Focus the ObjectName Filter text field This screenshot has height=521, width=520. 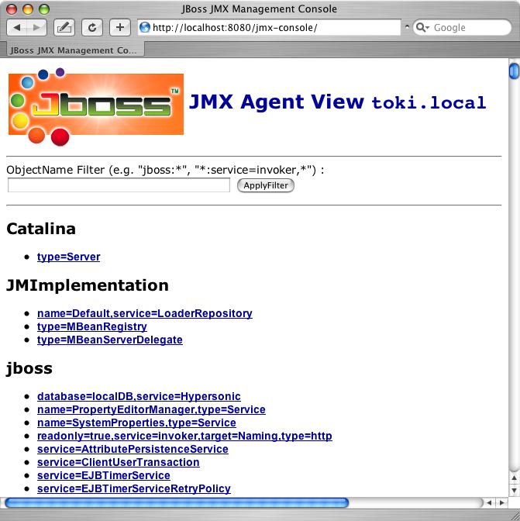pos(119,185)
